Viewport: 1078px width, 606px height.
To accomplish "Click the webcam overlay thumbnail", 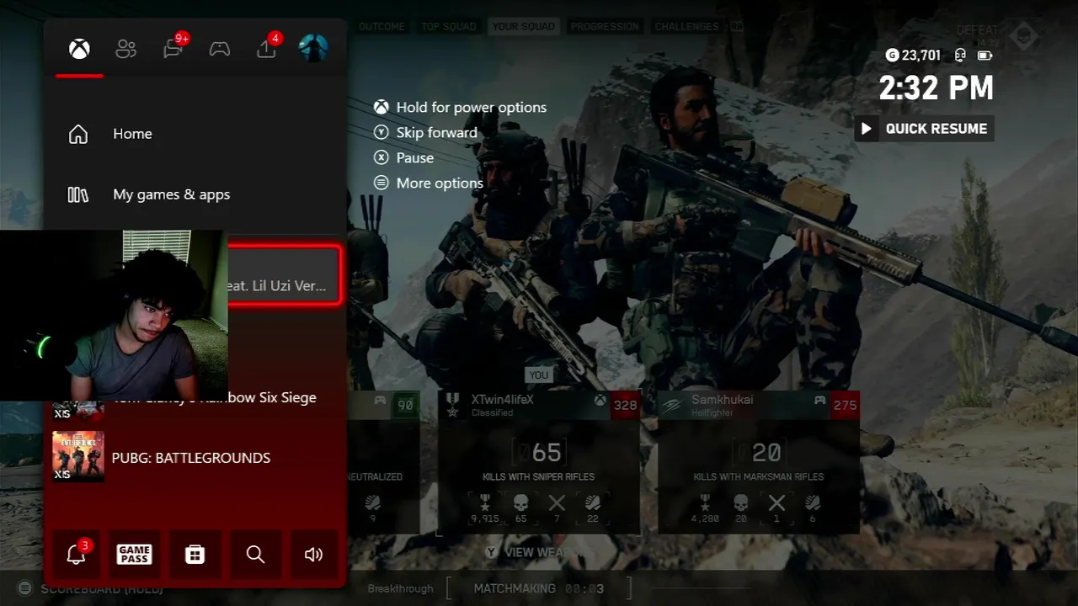I will point(114,315).
